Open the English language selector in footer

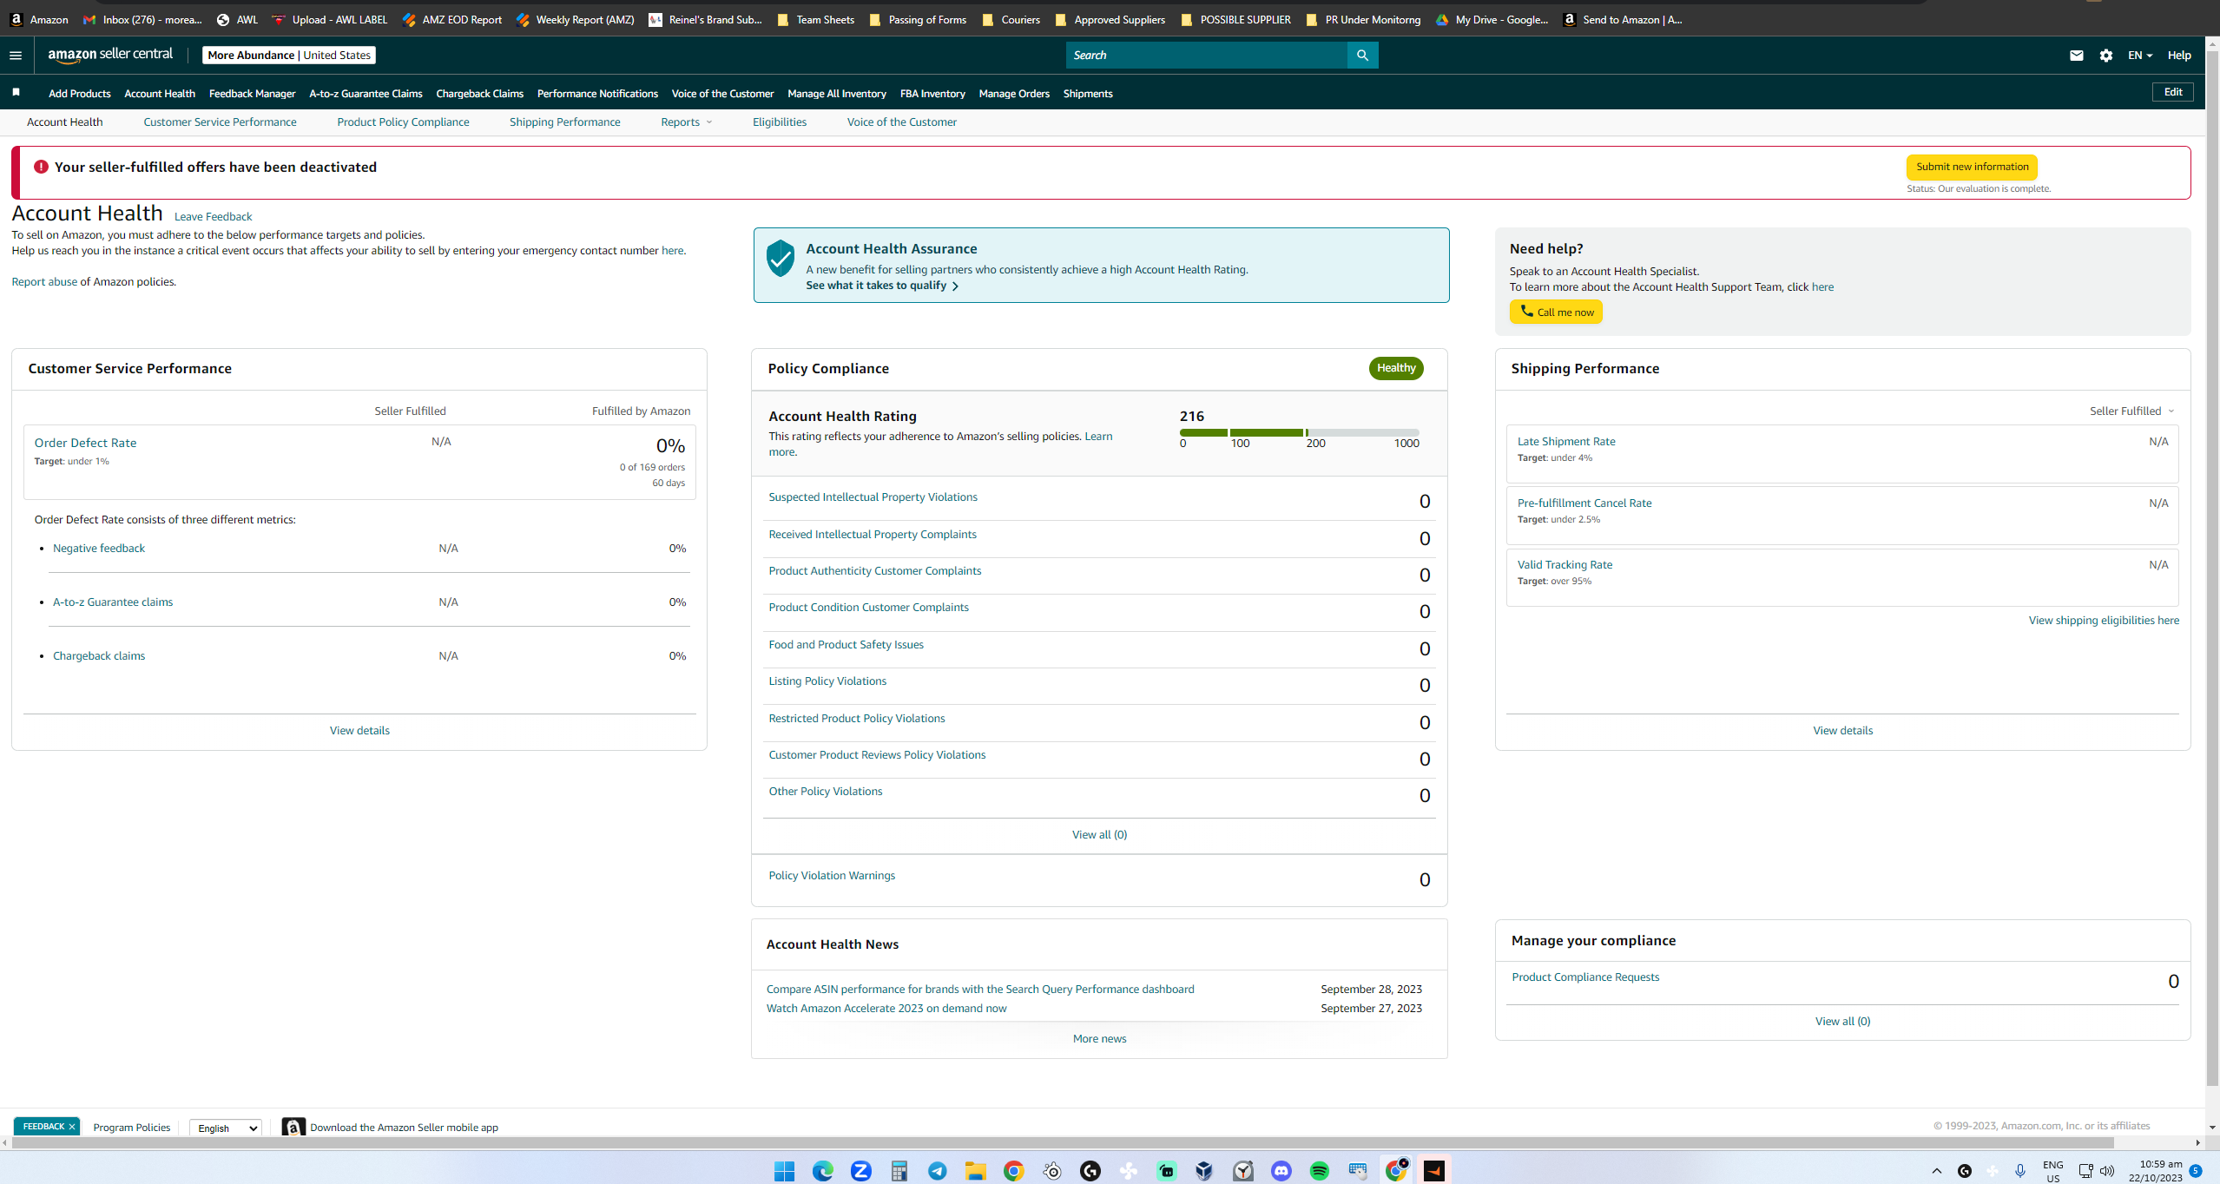(226, 1128)
